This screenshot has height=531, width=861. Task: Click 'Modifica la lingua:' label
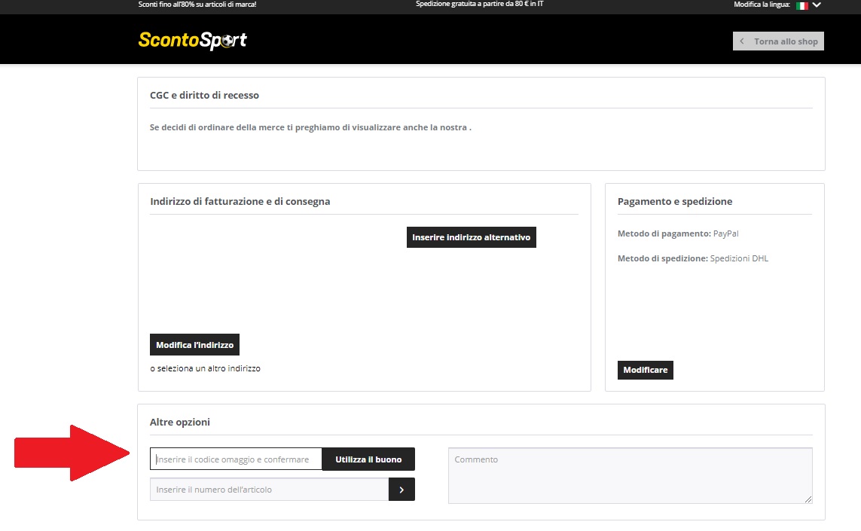click(x=762, y=5)
